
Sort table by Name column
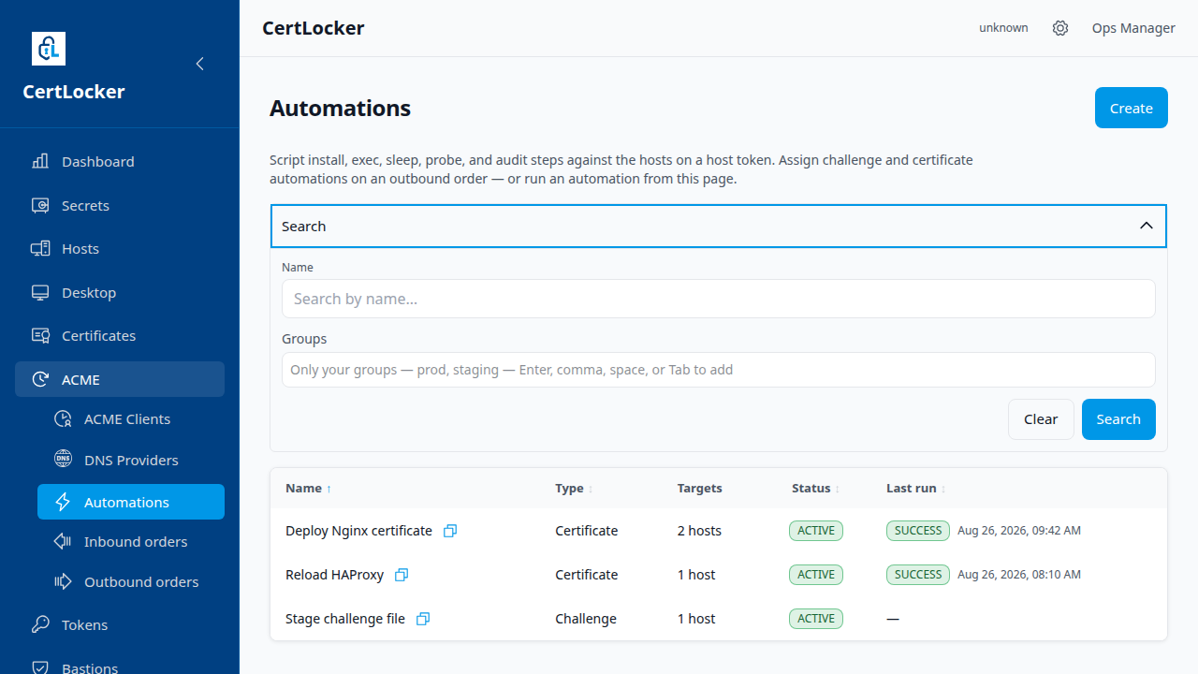click(308, 489)
